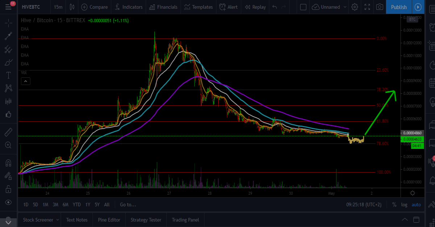
Task: Click the Compare symbol button
Action: [94, 7]
